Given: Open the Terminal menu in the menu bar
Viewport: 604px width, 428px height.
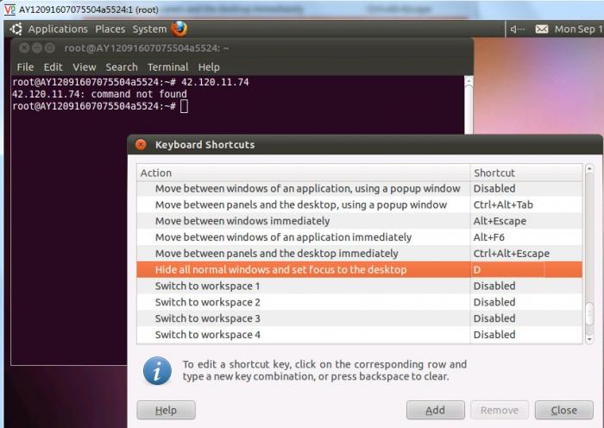Looking at the screenshot, I should click(167, 67).
